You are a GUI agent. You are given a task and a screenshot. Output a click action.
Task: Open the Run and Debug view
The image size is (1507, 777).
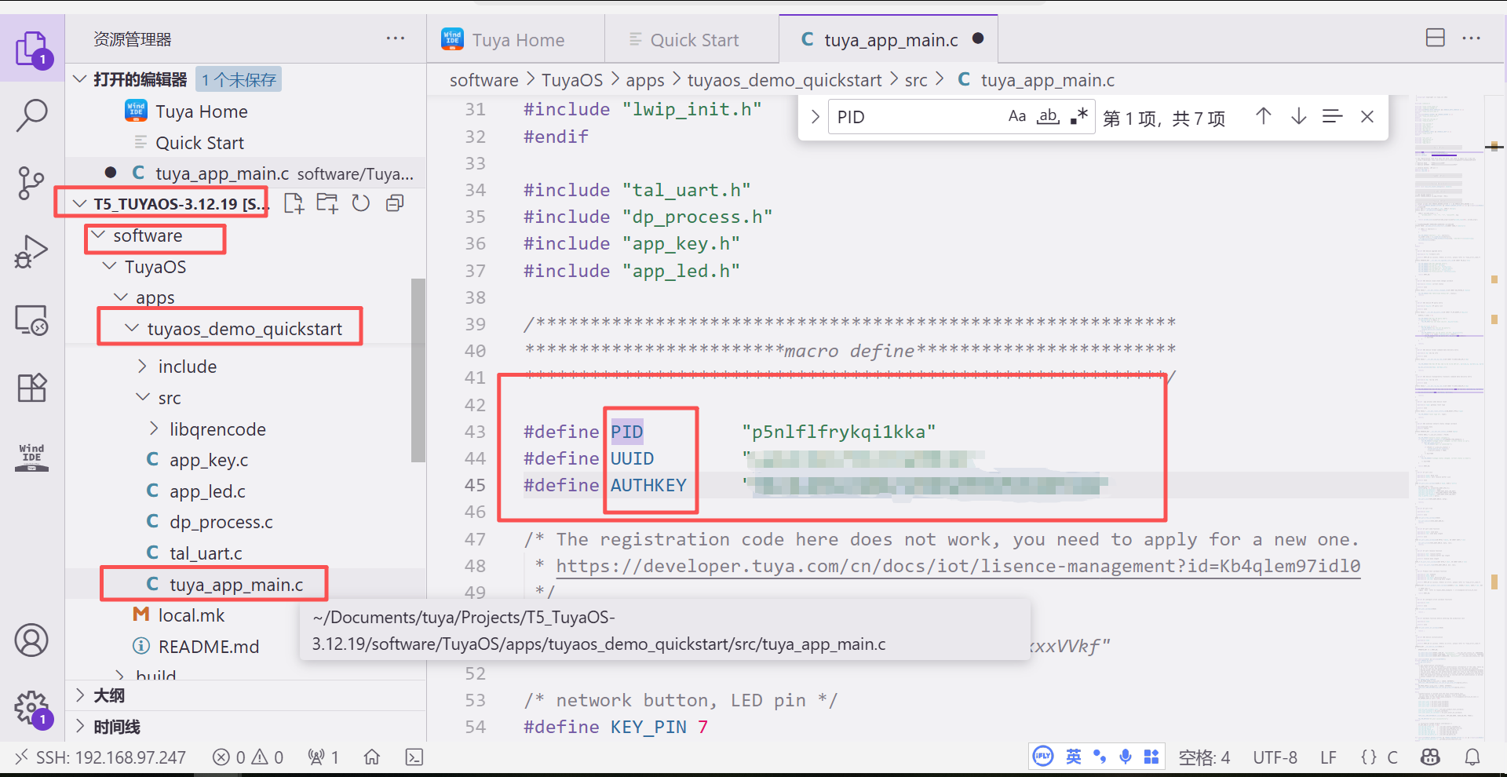[x=32, y=252]
